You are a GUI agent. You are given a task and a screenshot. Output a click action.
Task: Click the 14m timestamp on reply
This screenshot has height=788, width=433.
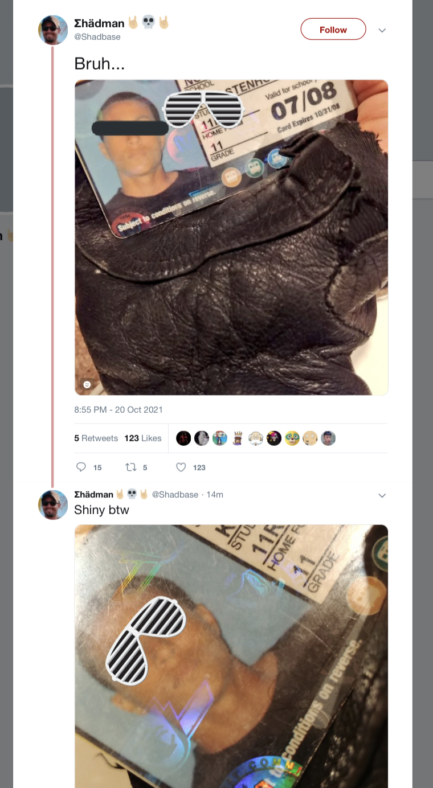tap(215, 494)
